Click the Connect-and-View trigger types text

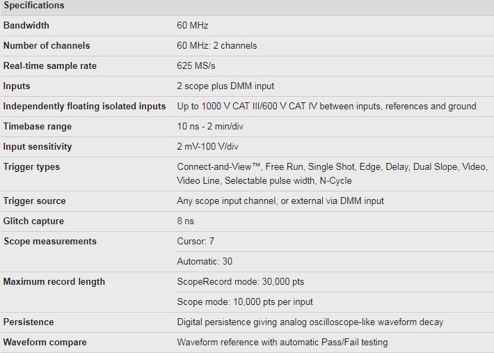(x=333, y=173)
